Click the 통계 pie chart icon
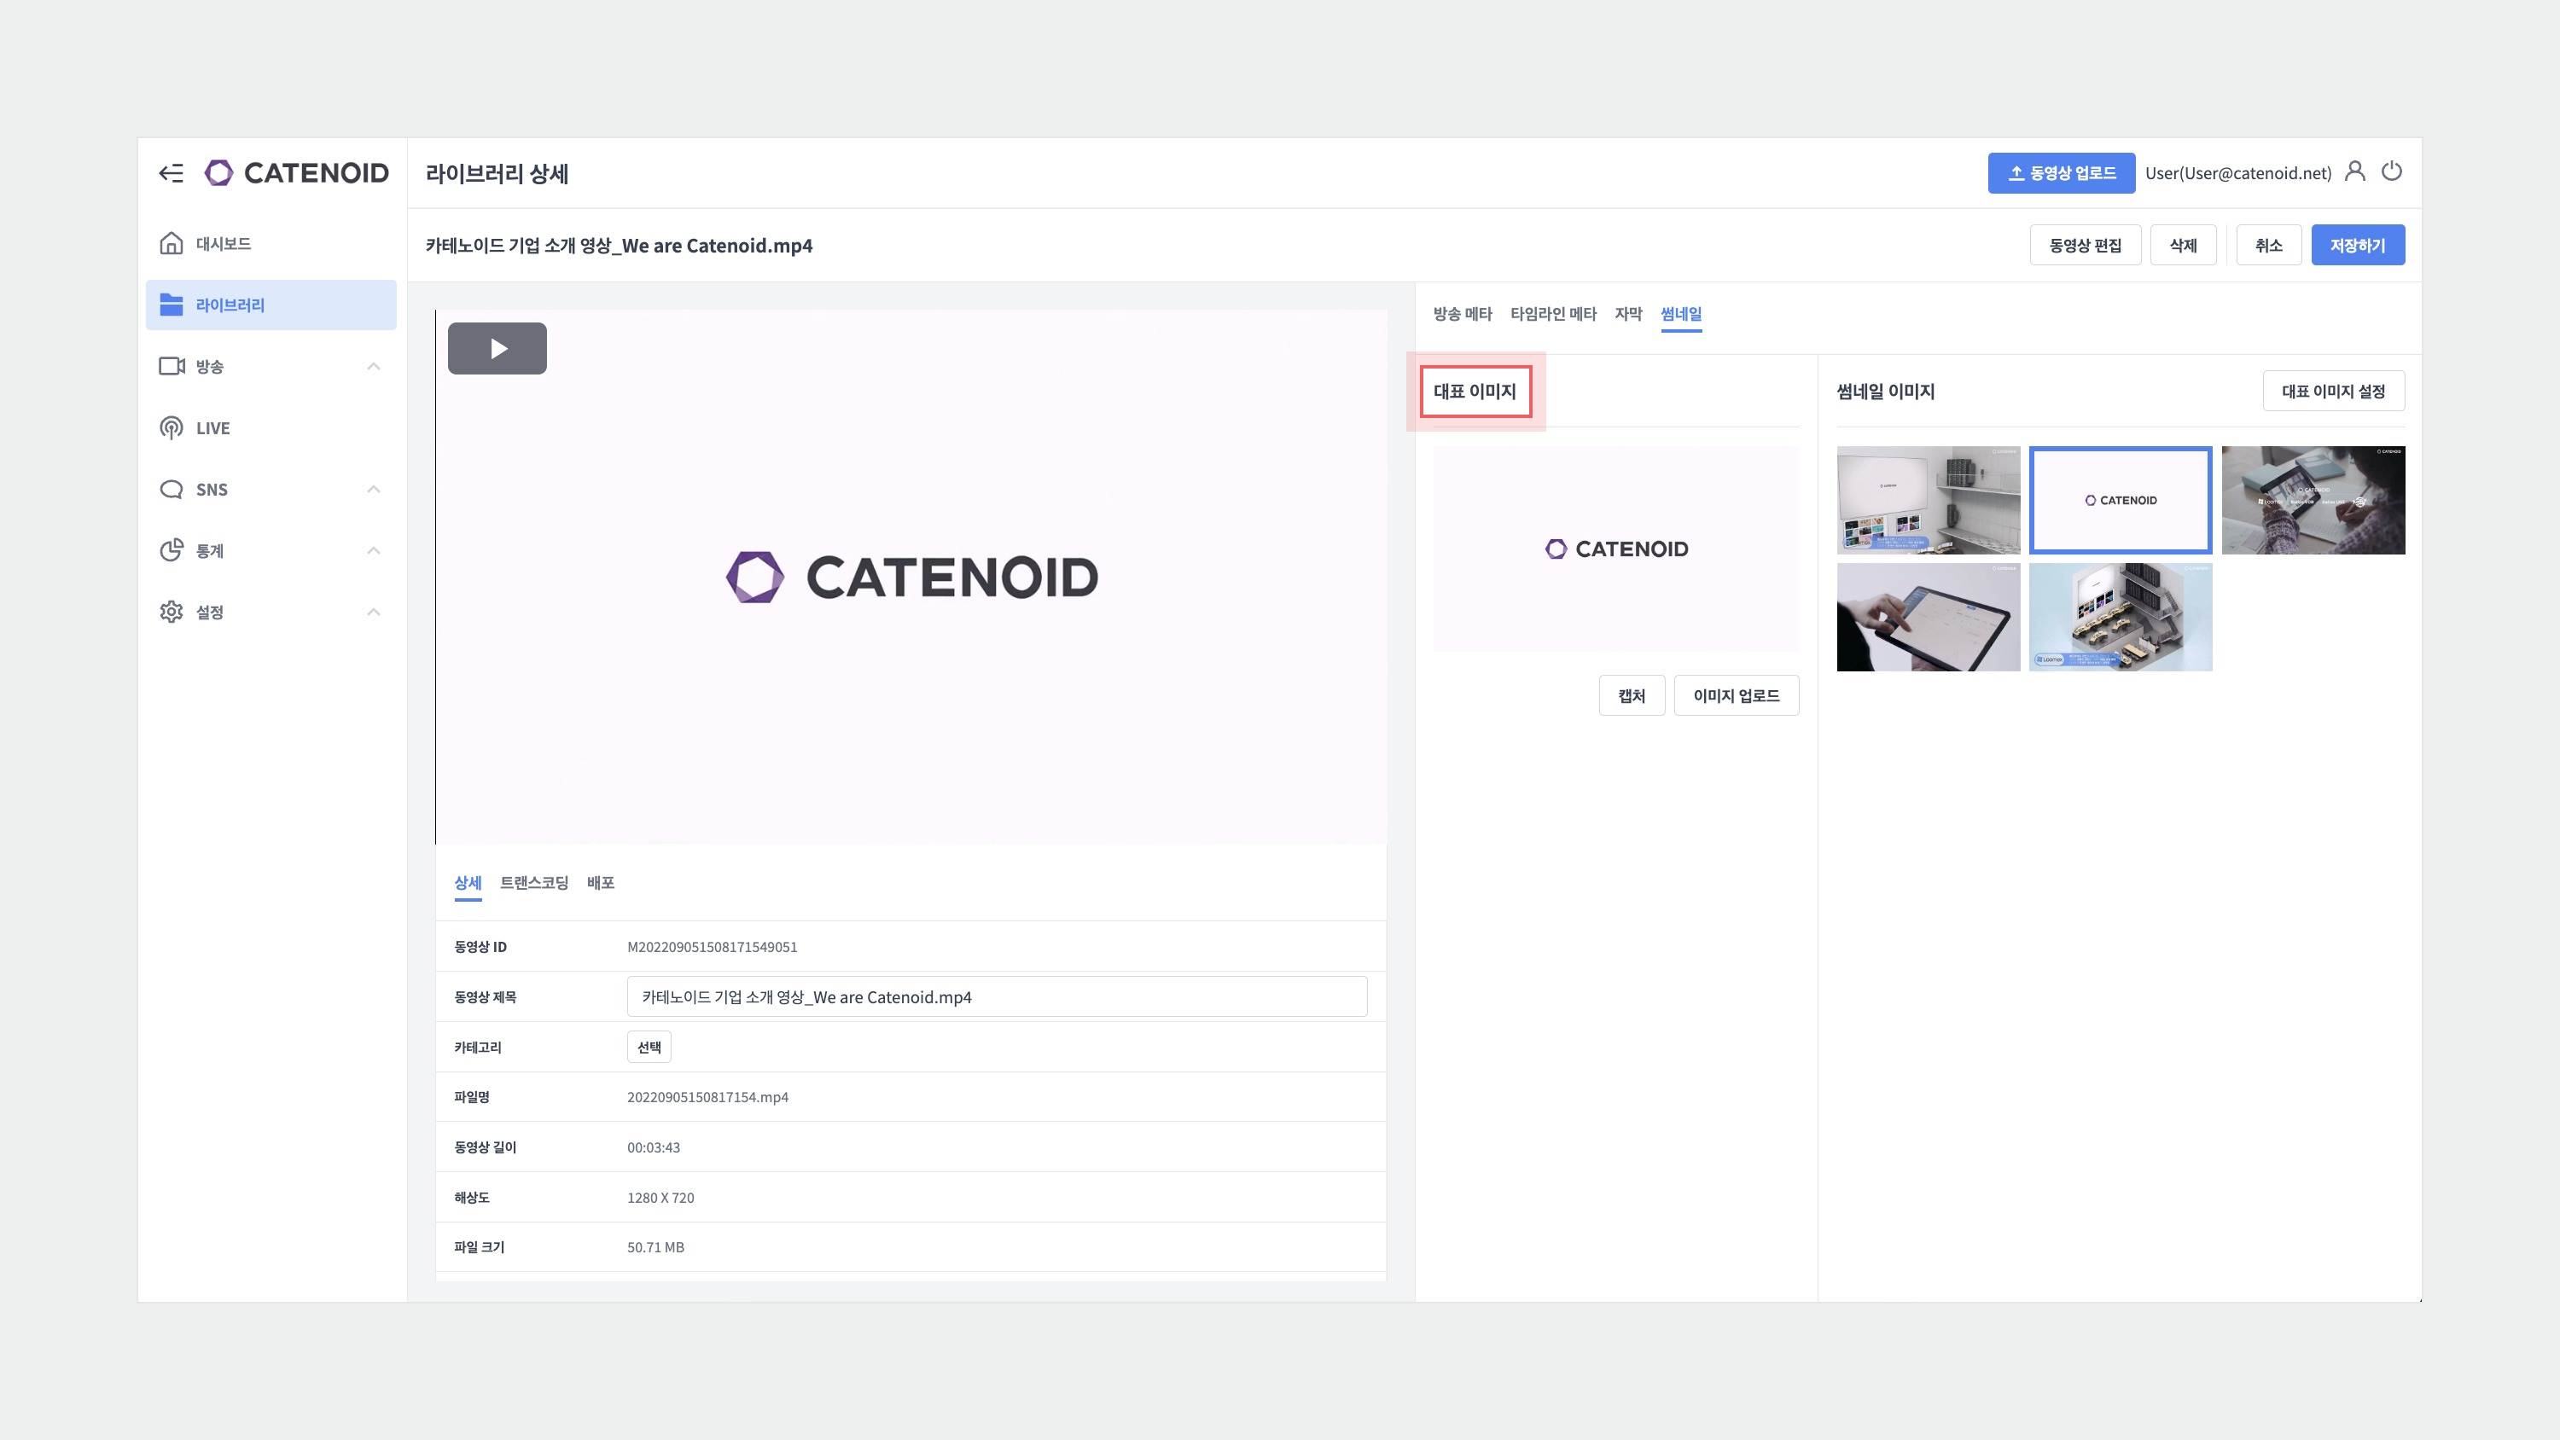 171,550
